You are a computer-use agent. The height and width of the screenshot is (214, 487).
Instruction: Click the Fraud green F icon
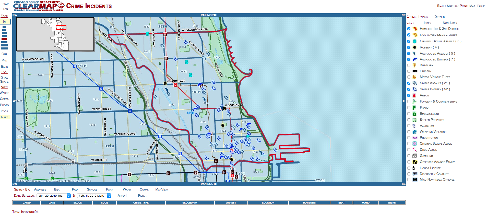click(x=414, y=108)
